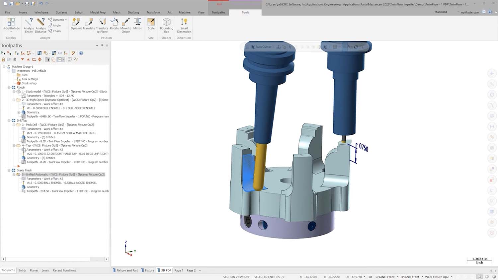Open advanced display dropdown arrow
The image size is (498, 280).
click(63, 59)
